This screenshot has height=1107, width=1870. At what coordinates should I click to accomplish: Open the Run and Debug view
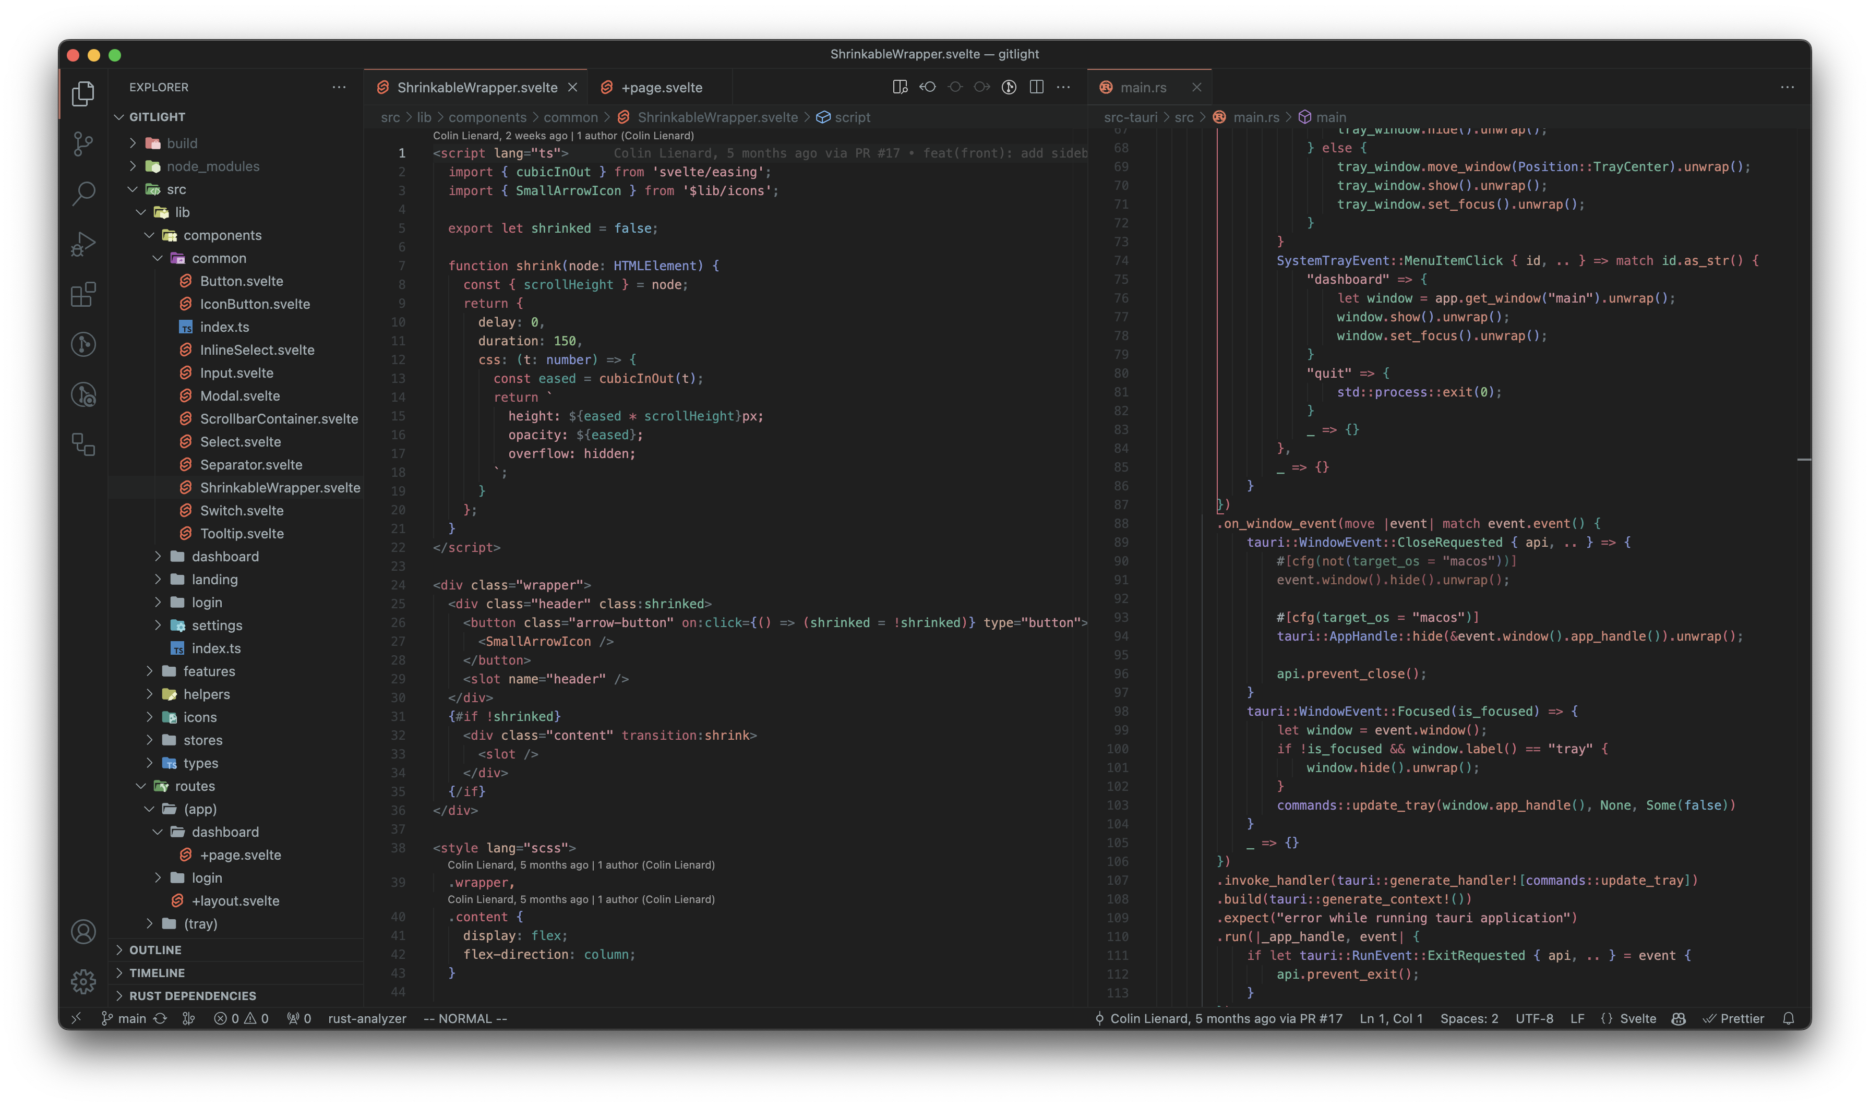point(83,244)
